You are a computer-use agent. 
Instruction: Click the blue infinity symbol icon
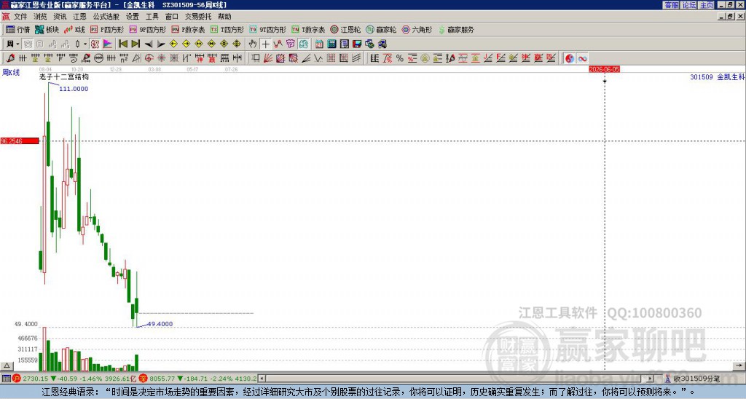(582, 58)
